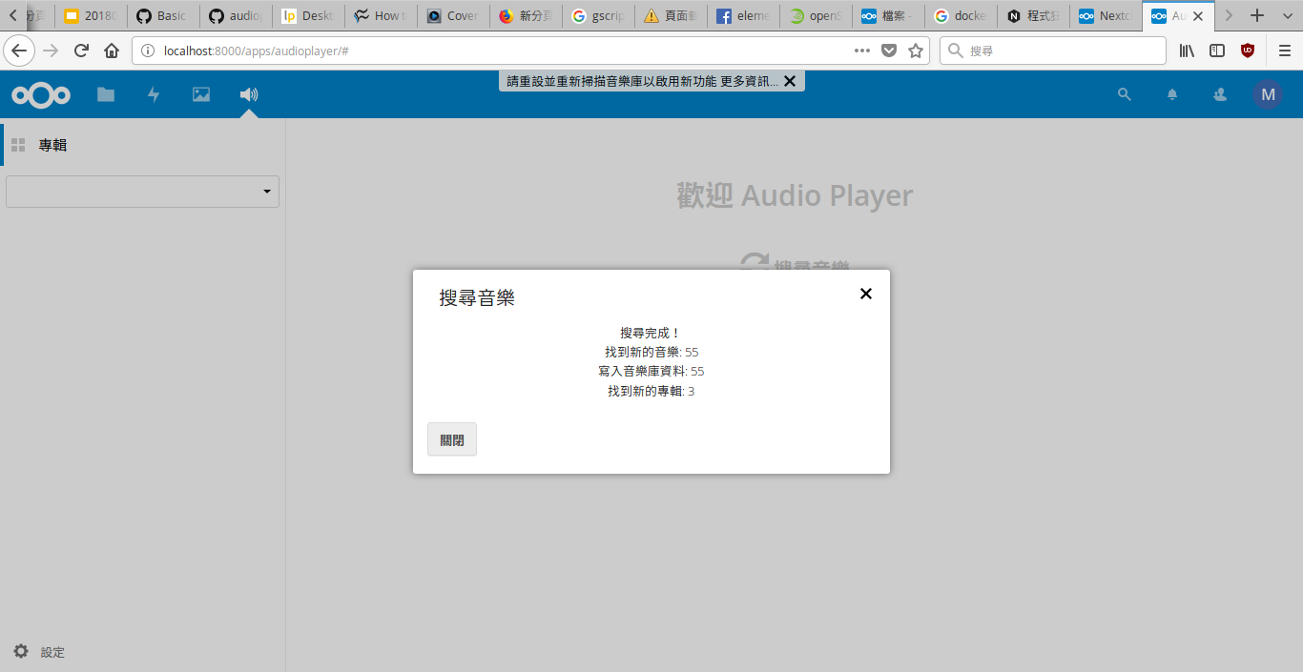This screenshot has width=1303, height=672.
Task: Switch to the GitHub Basic browser tab
Action: [x=163, y=16]
